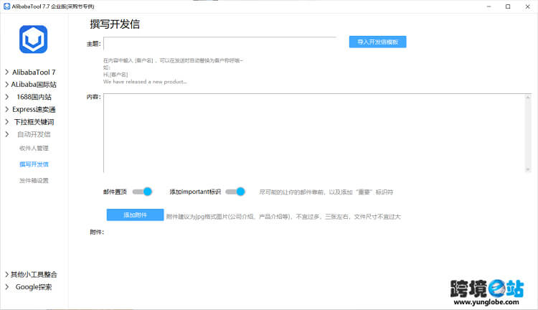The width and height of the screenshot is (538, 310).
Task: Click the up arrow on the content area scrollbar
Action: tap(528, 98)
